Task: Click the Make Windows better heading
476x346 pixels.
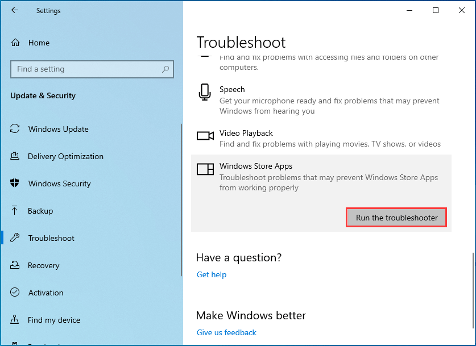Action: pyautogui.click(x=251, y=316)
